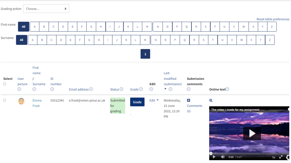The height and width of the screenshot is (163, 291).
Task: Play video using control bar play button
Action: pyautogui.click(x=214, y=157)
